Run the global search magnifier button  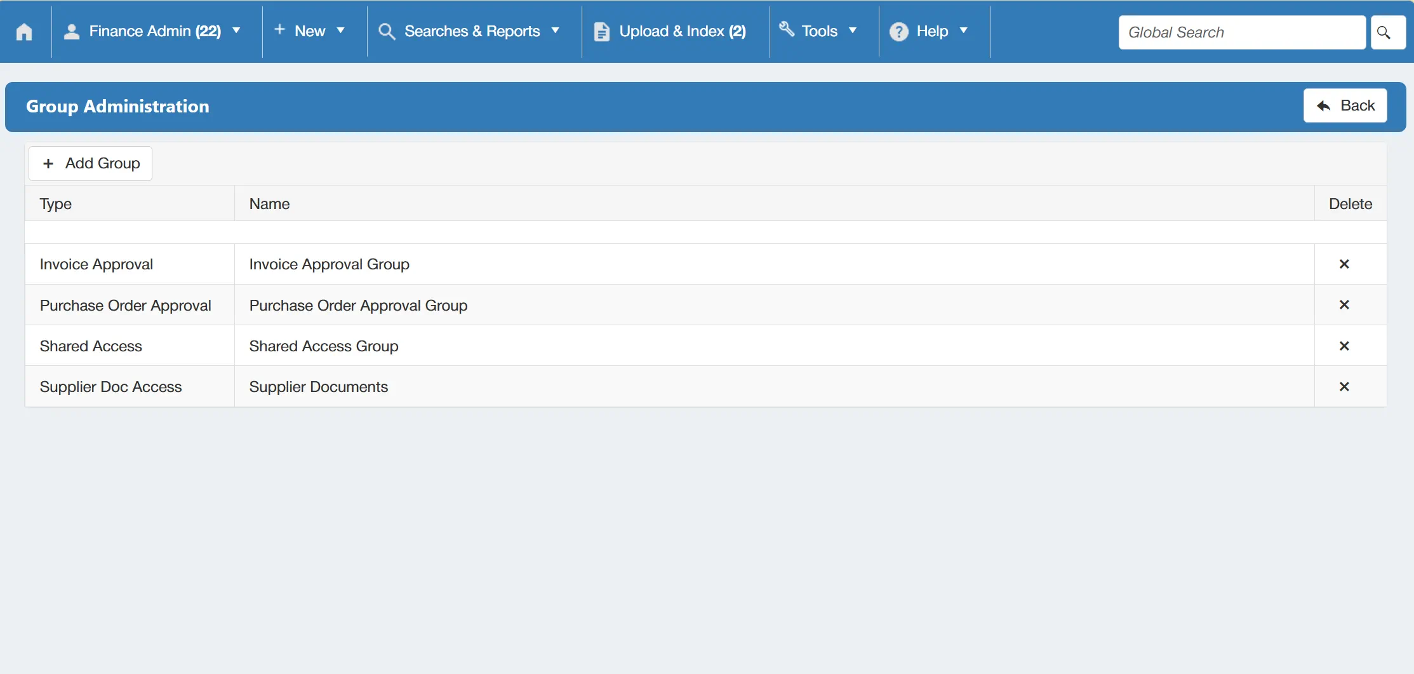click(x=1388, y=32)
